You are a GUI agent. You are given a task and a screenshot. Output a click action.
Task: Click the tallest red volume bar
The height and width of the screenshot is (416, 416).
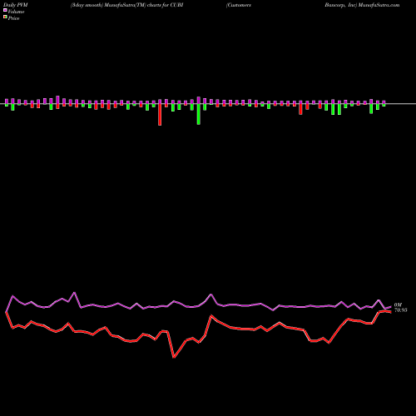(160, 115)
